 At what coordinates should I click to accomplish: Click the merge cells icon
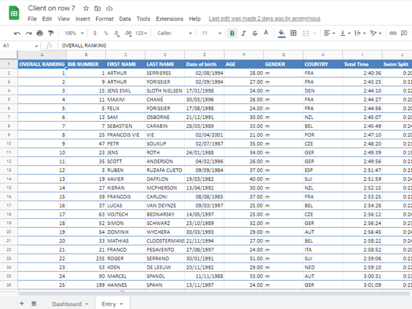click(306, 33)
